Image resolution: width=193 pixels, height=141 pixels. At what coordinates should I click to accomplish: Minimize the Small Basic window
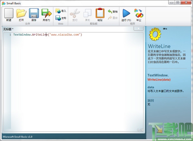click(x=172, y=3)
